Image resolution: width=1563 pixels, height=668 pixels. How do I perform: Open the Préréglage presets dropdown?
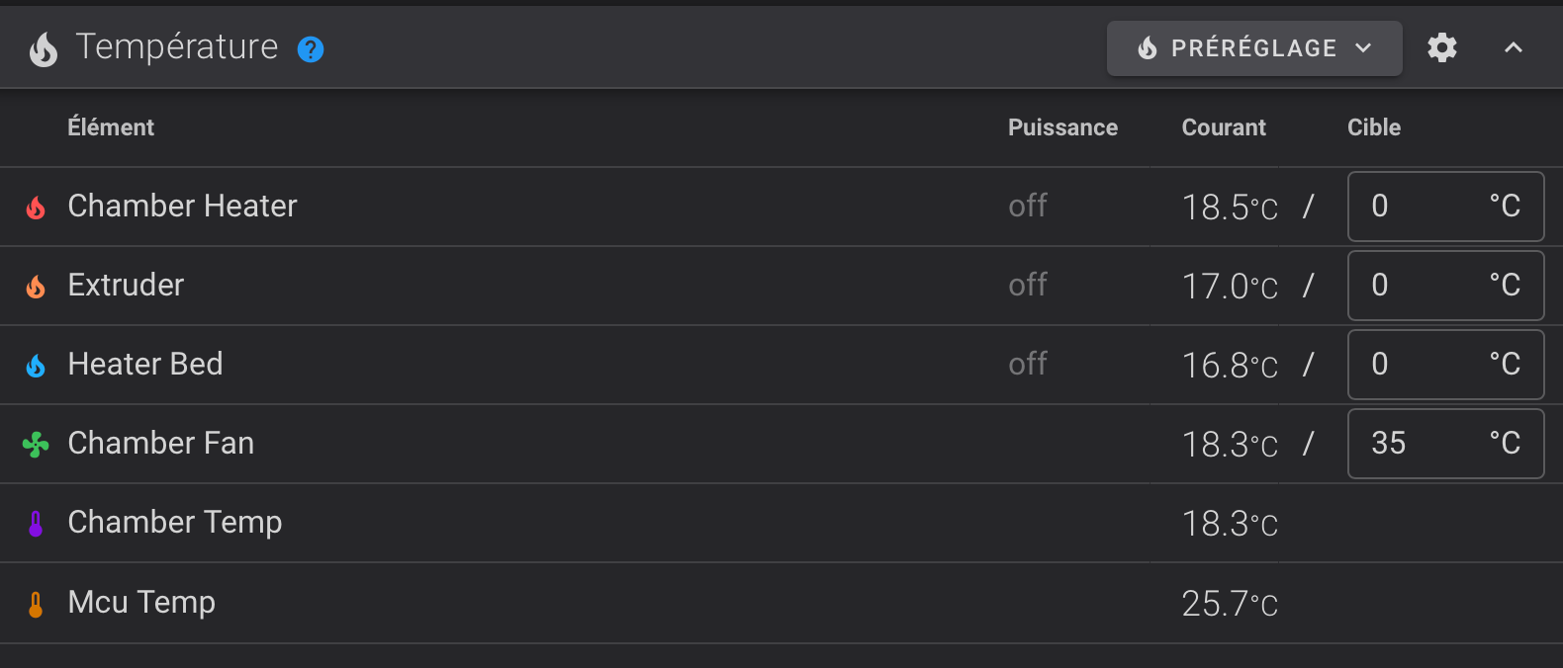point(1254,48)
